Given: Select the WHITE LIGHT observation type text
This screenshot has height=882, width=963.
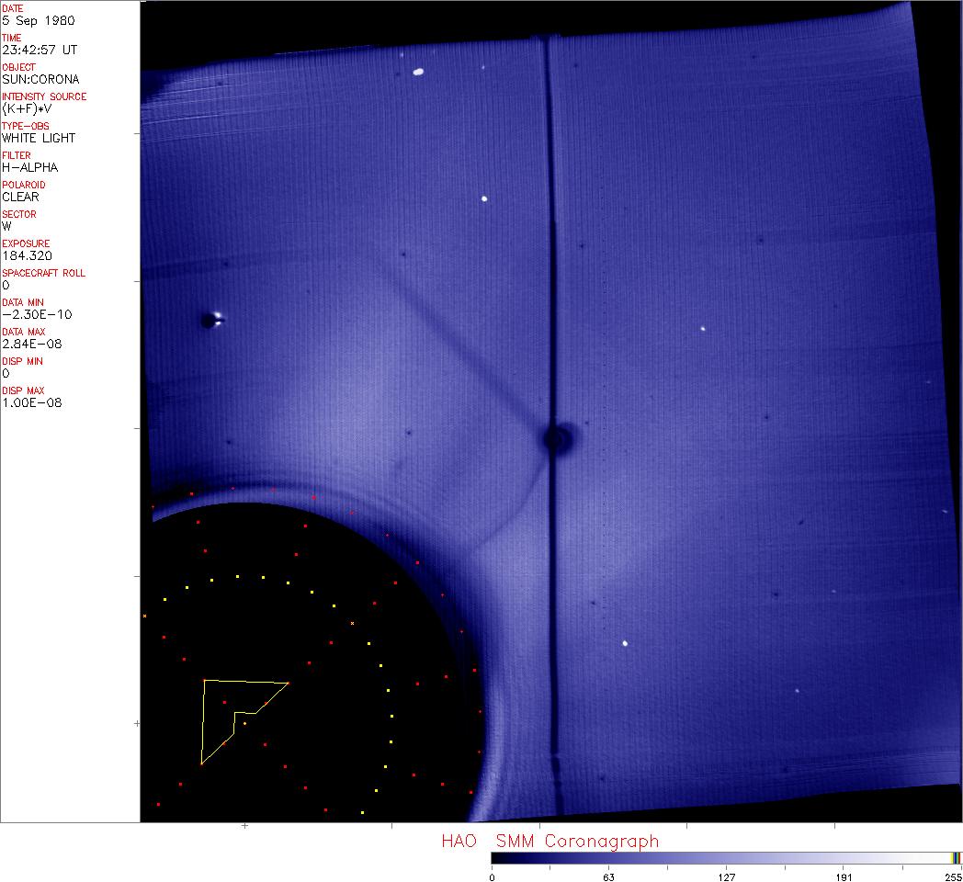Looking at the screenshot, I should 39,138.
